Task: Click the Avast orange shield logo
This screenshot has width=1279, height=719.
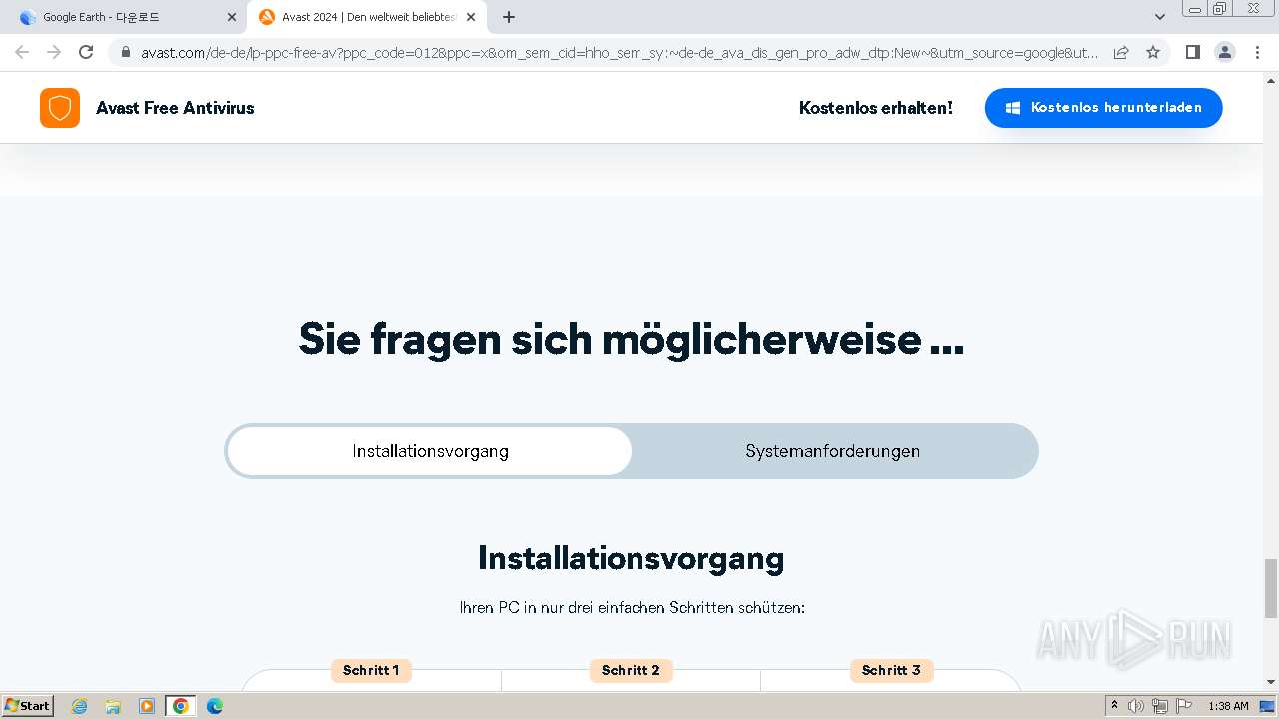Action: [60, 108]
